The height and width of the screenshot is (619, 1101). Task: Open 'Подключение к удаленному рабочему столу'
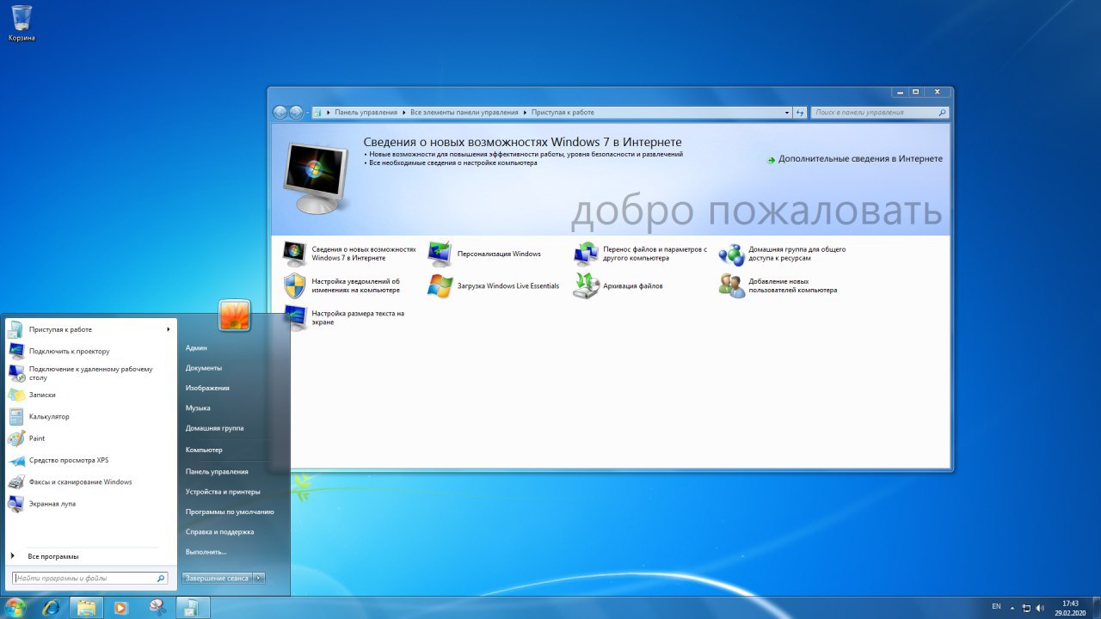pos(90,373)
